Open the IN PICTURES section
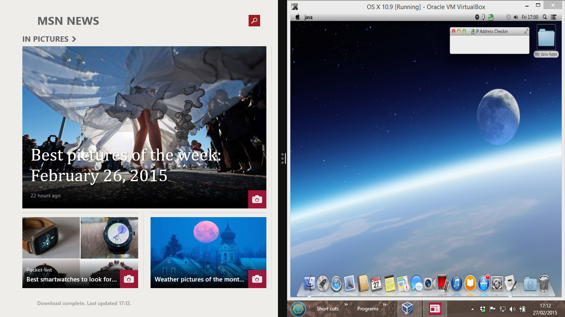The image size is (565, 317). pos(45,39)
